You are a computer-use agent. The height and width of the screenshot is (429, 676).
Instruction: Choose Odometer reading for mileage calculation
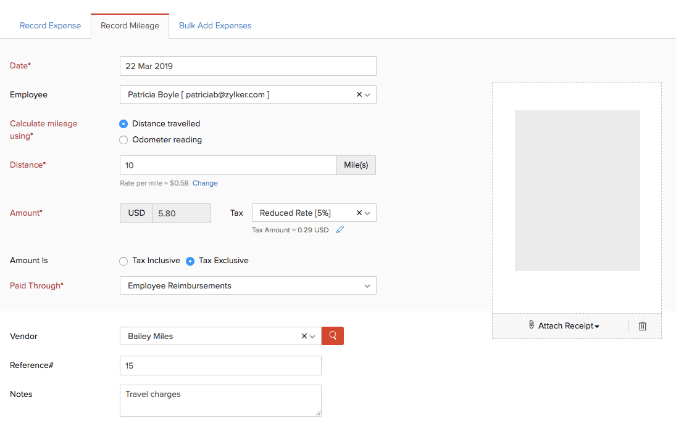click(x=123, y=140)
